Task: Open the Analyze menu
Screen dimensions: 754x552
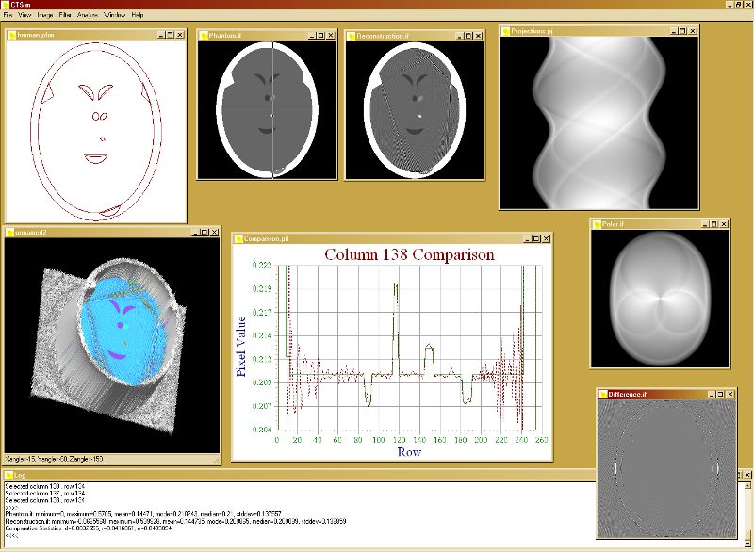Action: 88,15
